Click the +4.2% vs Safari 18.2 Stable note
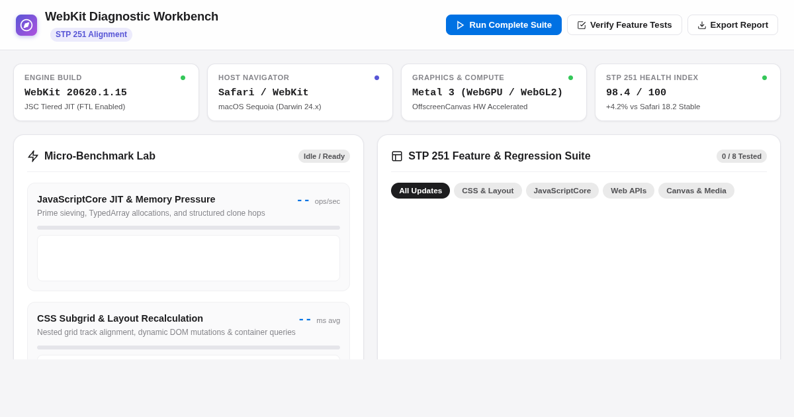Viewport: 794px width, 417px height. coord(653,107)
